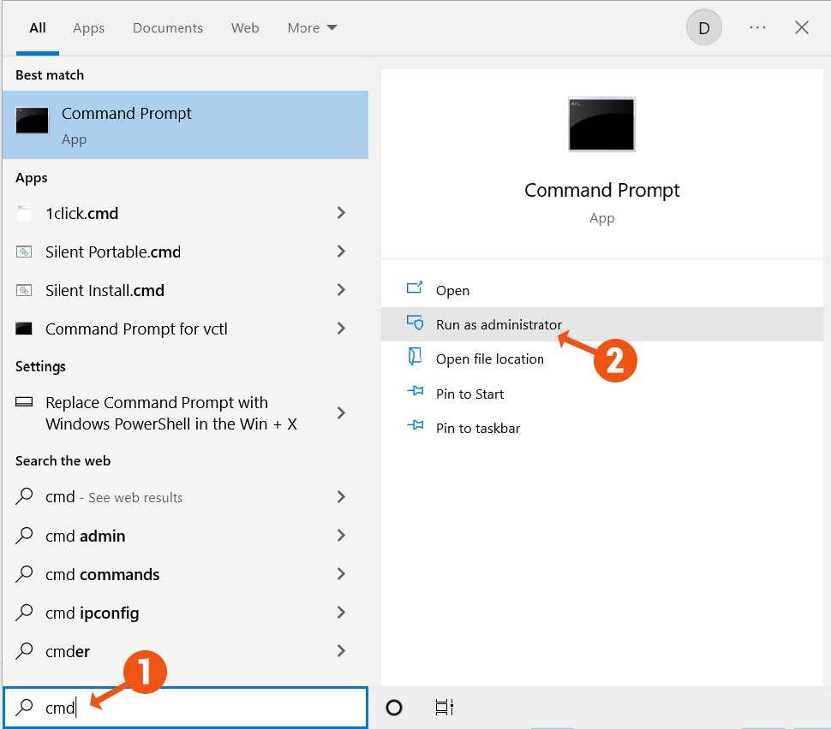831x729 pixels.
Task: Expand the cmder suggestion arrow
Action: tap(341, 651)
